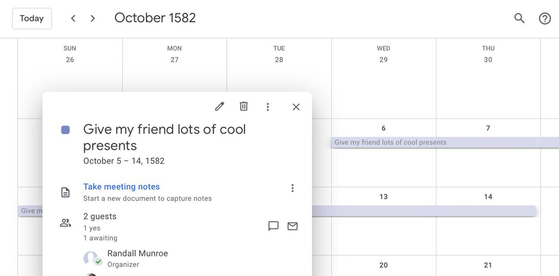The image size is (559, 276).
Task: Close the event details popup
Action: [296, 107]
